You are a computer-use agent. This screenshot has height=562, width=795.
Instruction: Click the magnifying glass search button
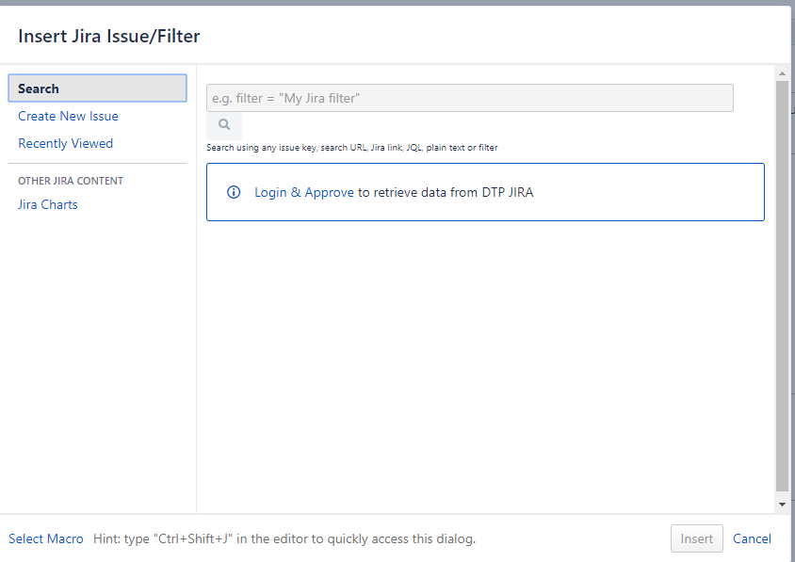[x=224, y=124]
